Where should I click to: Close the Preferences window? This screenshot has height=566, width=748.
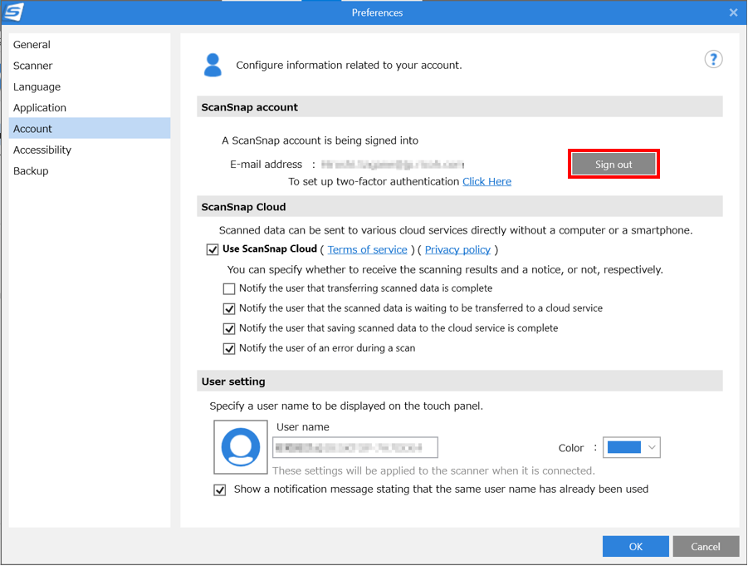click(733, 12)
